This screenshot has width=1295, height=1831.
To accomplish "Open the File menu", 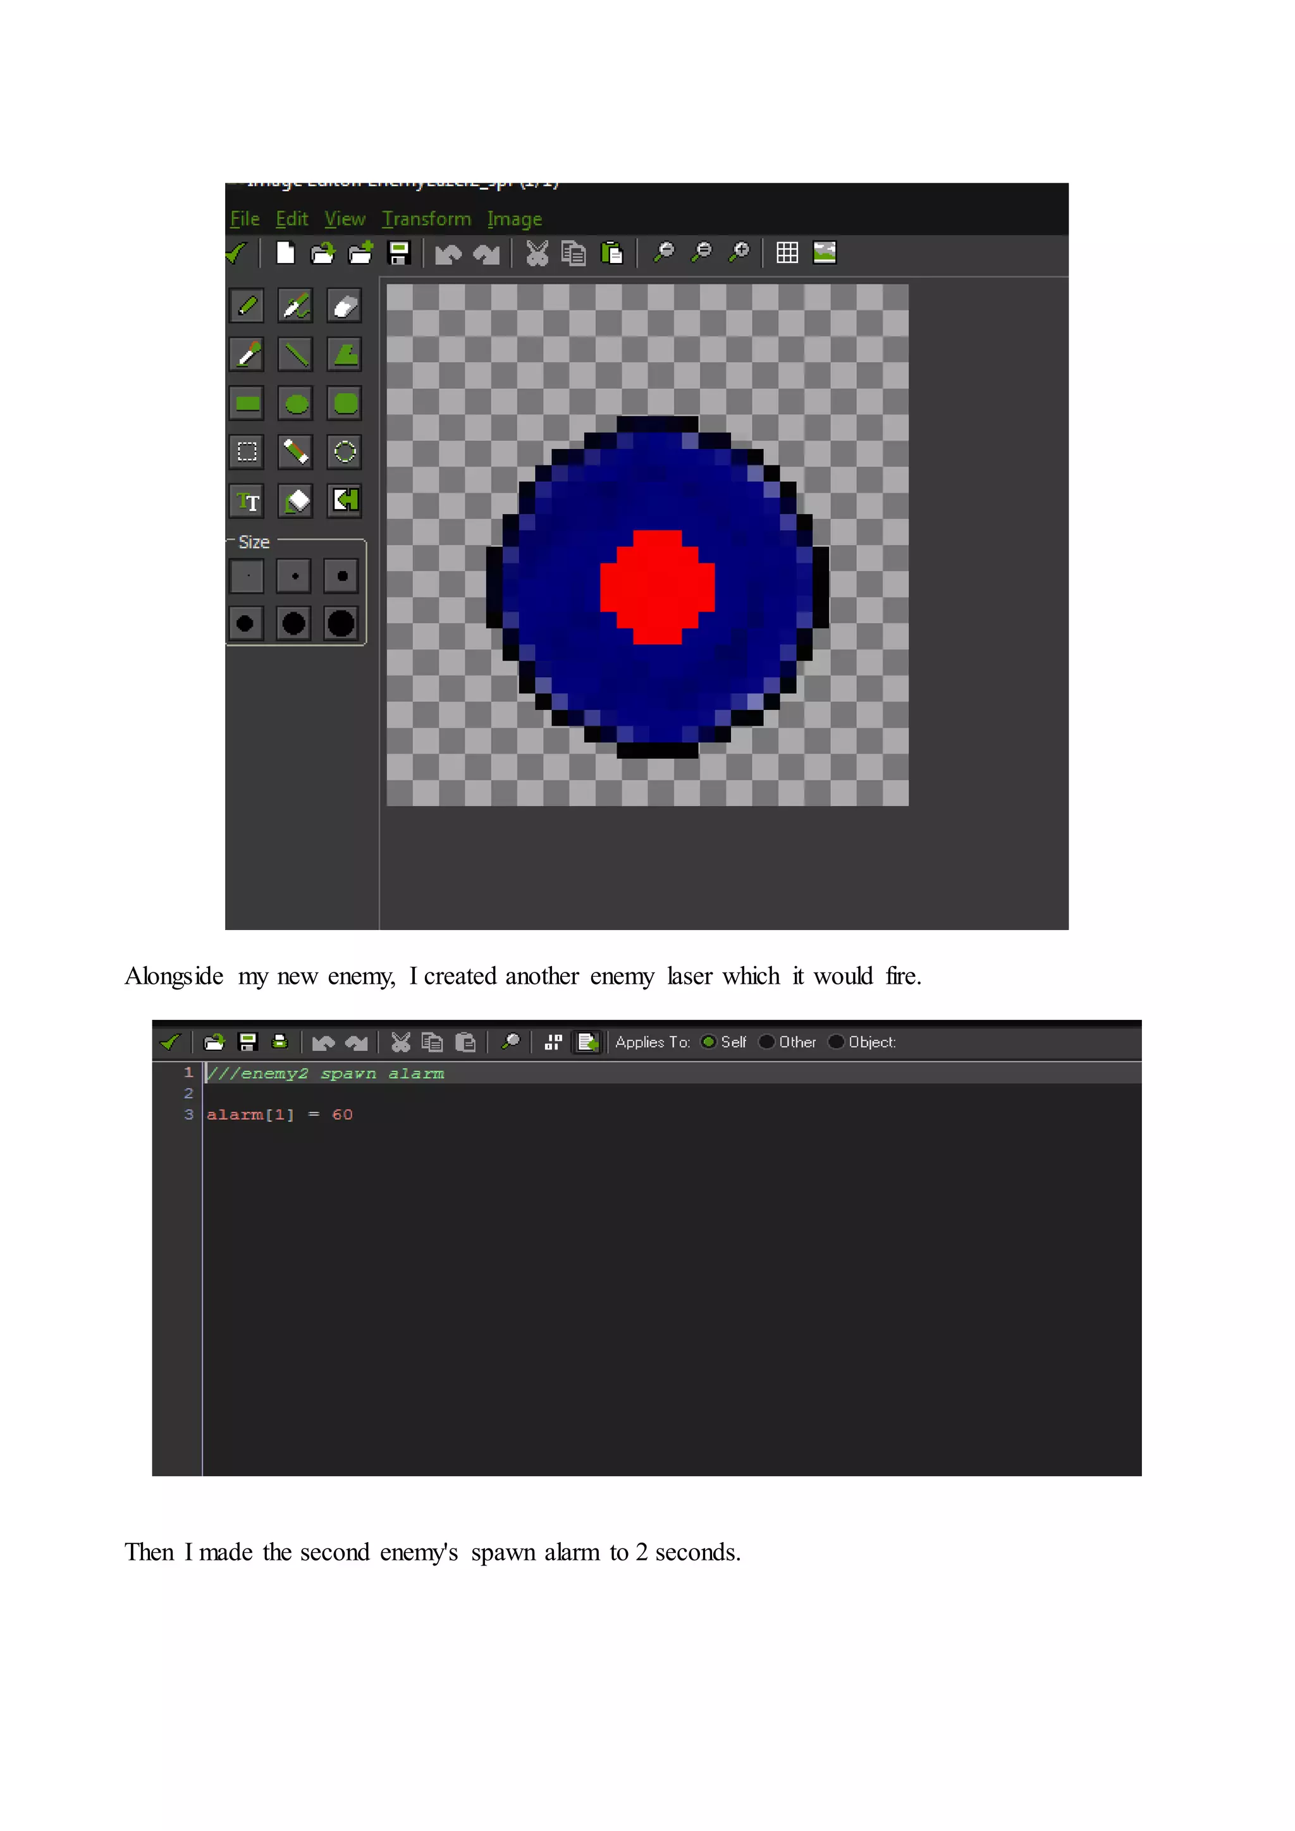I will pyautogui.click(x=245, y=219).
